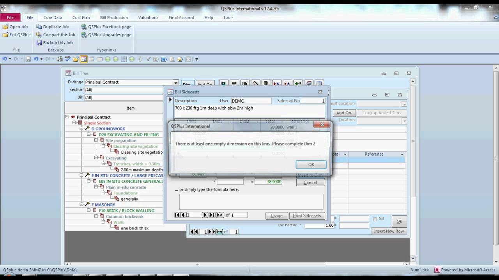499x280 pixels.
Task: Click the Usage button
Action: (x=276, y=216)
